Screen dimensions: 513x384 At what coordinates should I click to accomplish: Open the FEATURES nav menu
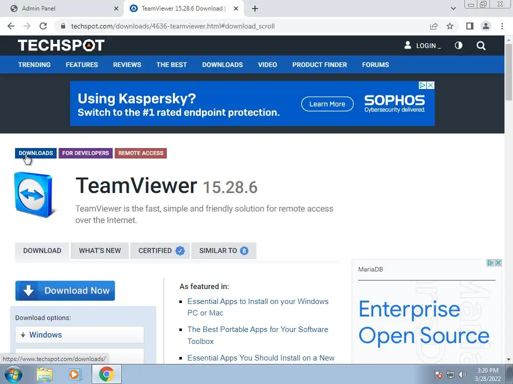[x=82, y=64]
